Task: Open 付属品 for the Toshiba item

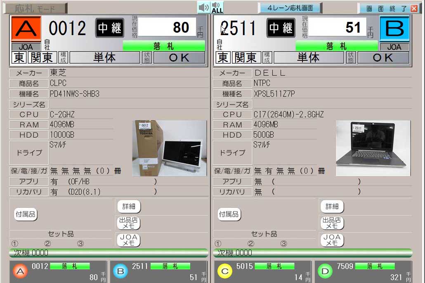Action: [26, 214]
